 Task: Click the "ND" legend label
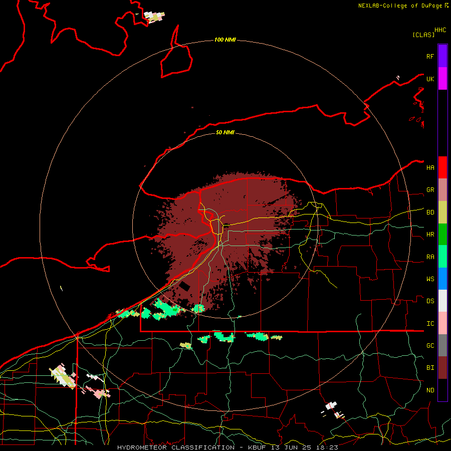point(430,390)
